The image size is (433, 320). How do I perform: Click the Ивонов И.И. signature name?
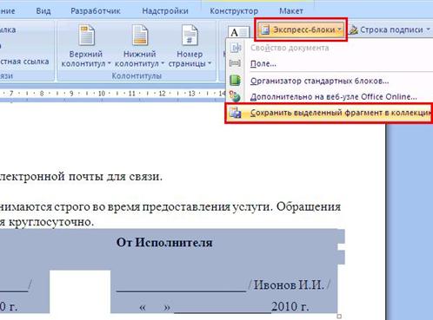click(289, 285)
